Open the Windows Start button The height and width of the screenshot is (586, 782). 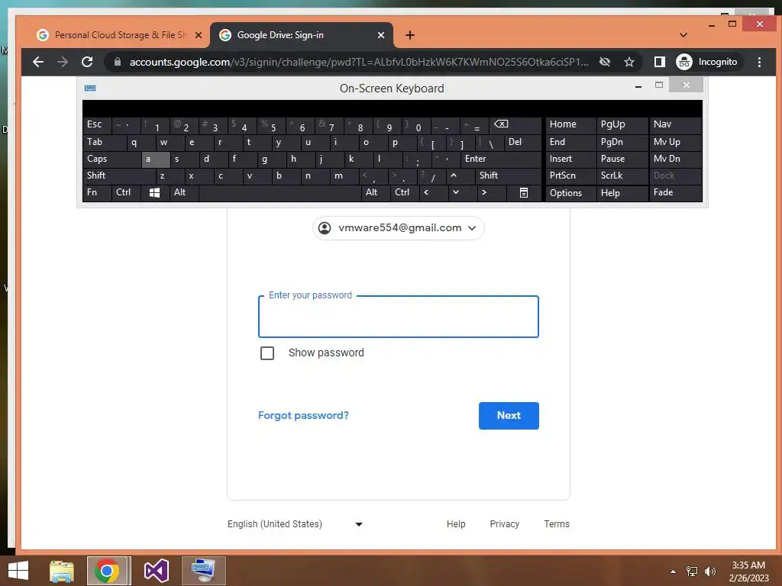18,571
